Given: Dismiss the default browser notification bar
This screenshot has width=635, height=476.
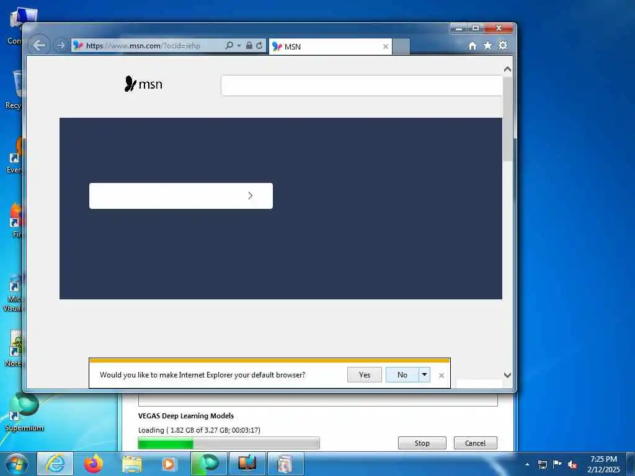Looking at the screenshot, I should 442,376.
